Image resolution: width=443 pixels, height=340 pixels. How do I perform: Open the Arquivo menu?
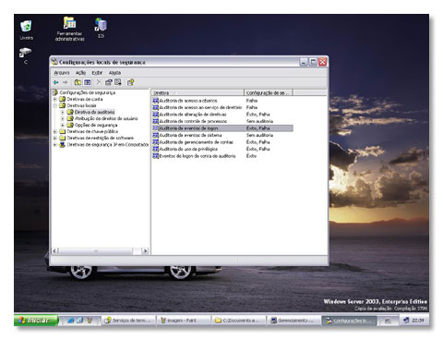point(62,73)
